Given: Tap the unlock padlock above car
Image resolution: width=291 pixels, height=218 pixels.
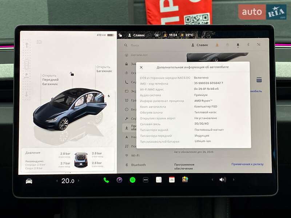Looking at the screenshot, I should coord(72,74).
